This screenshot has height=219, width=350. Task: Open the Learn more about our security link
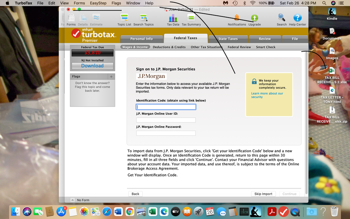[x=267, y=95]
